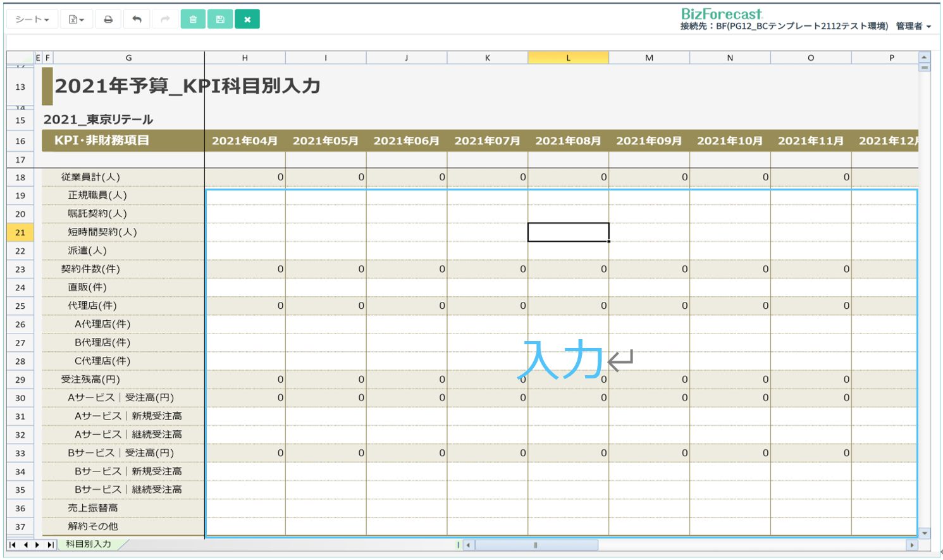
Task: Switch to 科目別入力 sheet tab
Action: [89, 544]
